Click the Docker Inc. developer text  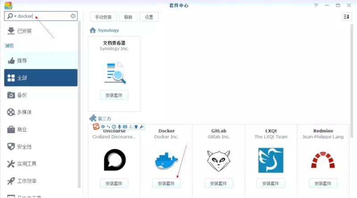(166, 137)
